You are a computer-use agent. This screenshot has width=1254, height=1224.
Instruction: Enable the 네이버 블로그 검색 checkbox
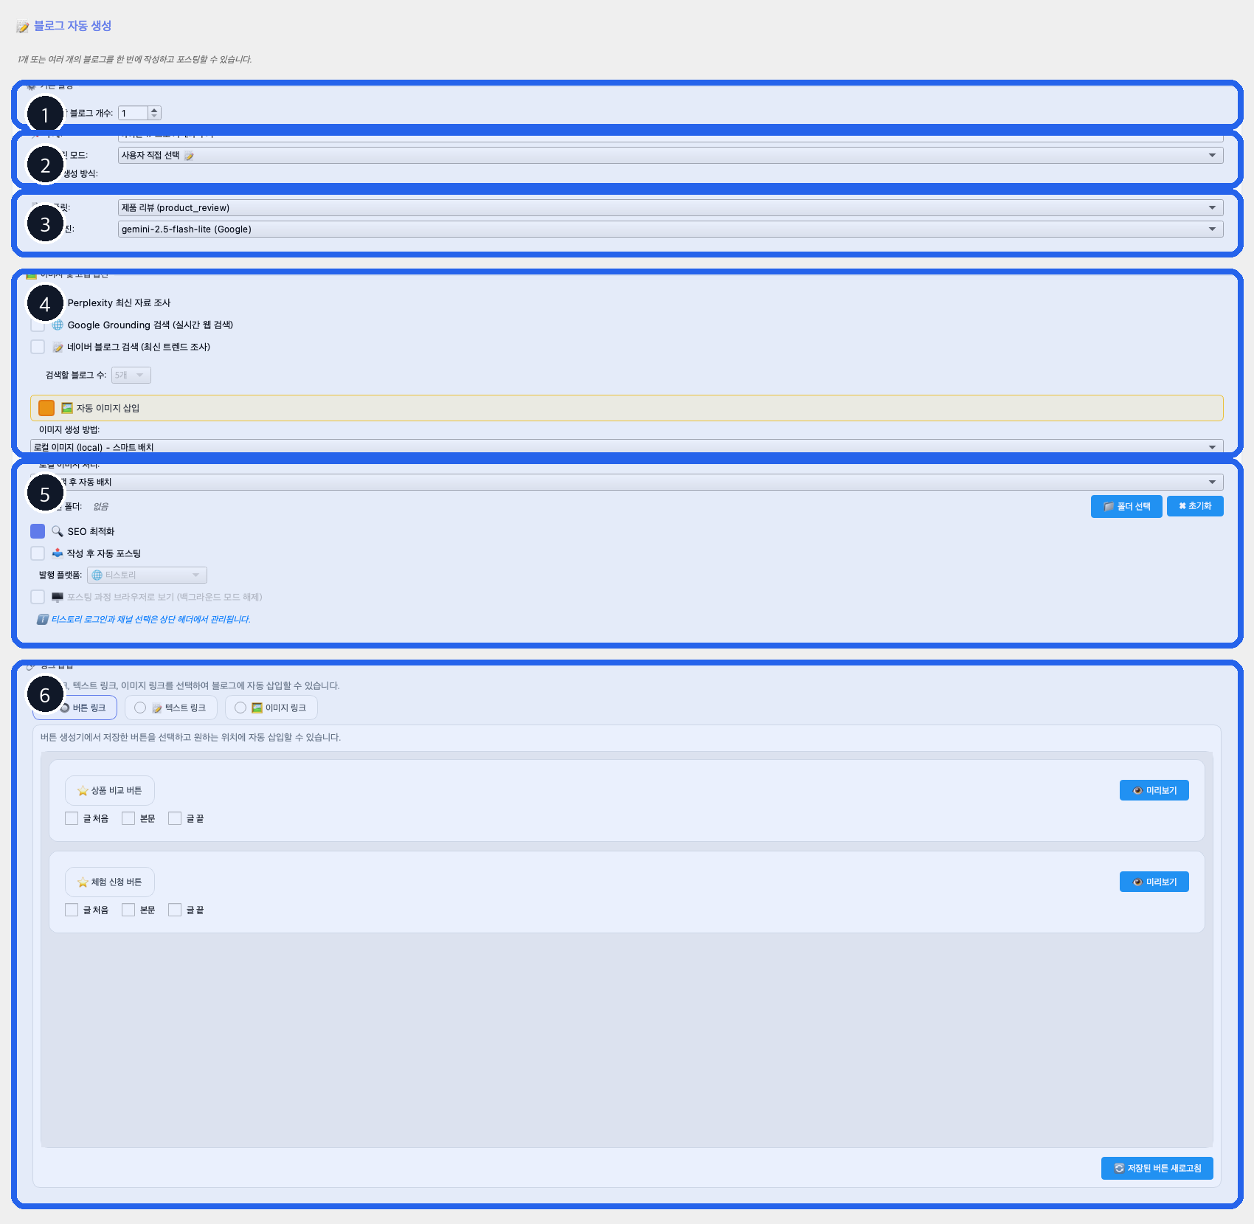click(38, 347)
